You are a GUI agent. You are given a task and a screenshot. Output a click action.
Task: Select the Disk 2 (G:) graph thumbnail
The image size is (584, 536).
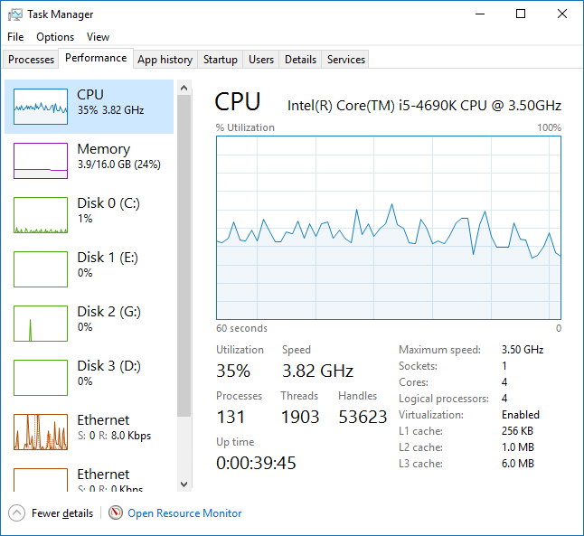coord(41,324)
